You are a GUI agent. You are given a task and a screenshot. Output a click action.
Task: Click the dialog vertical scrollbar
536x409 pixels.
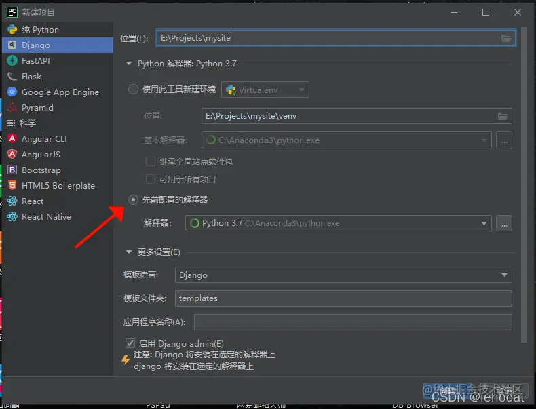coord(524,184)
